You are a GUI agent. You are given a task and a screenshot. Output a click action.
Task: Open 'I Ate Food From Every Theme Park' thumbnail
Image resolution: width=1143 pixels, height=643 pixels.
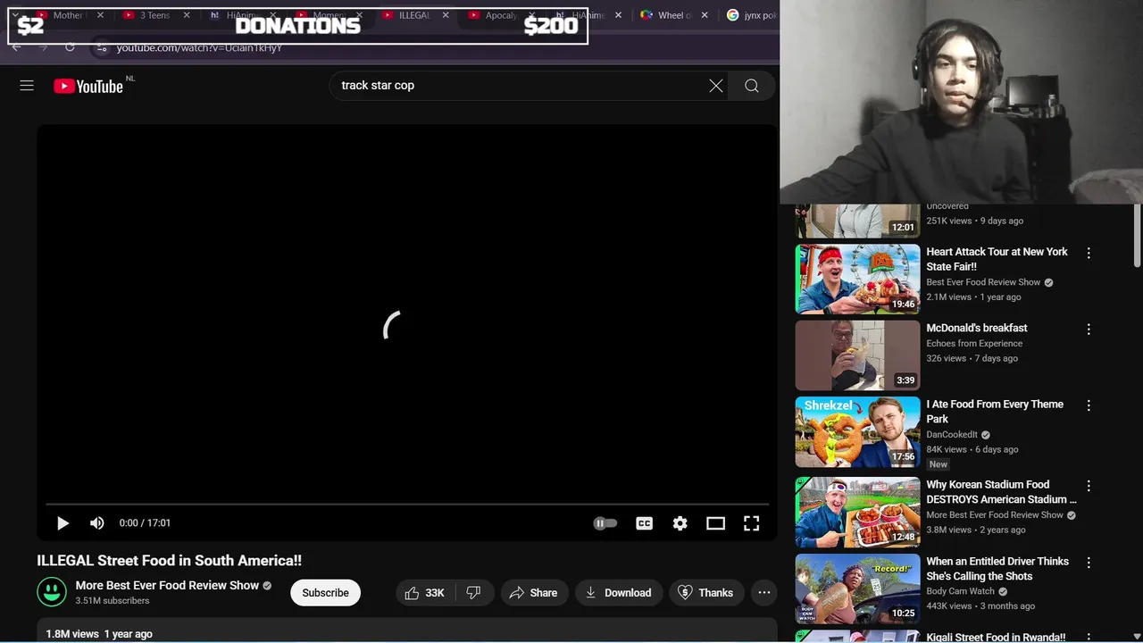[x=857, y=432]
